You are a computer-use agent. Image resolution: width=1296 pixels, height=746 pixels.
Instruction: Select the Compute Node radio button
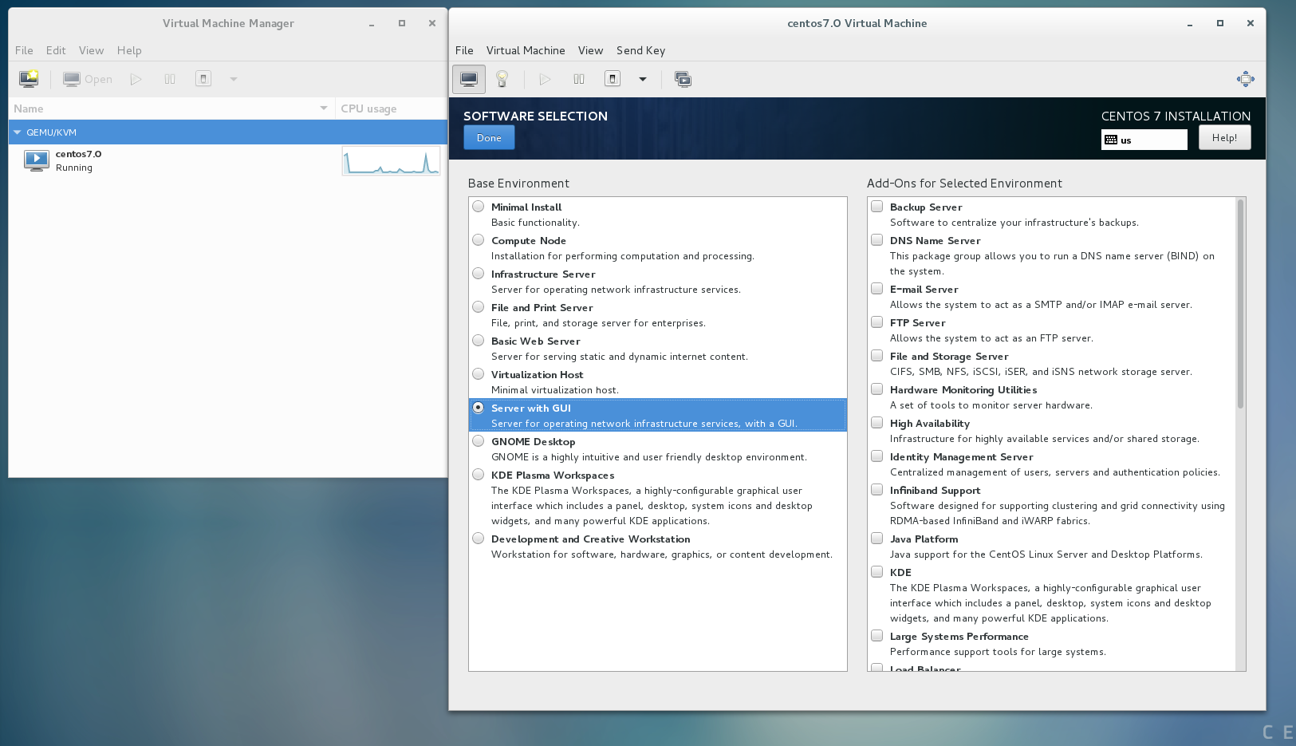point(479,240)
